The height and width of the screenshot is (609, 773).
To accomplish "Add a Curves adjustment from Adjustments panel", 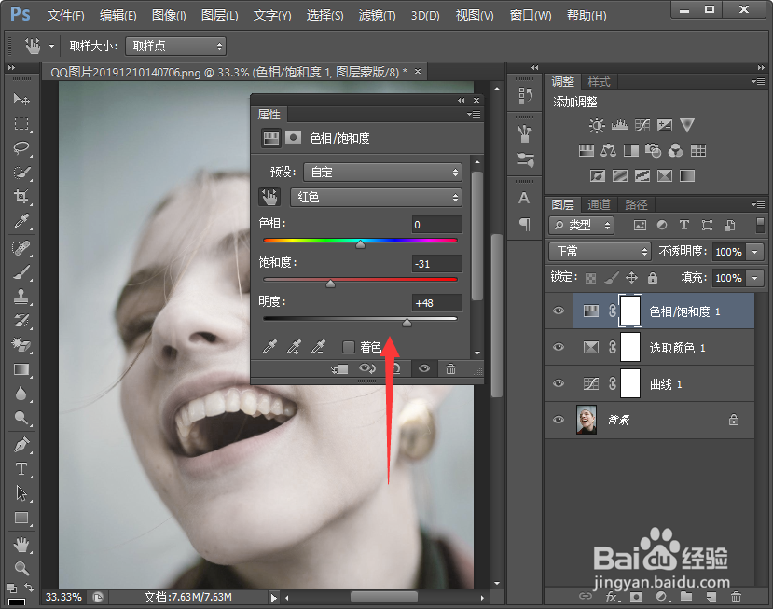I will [x=642, y=125].
